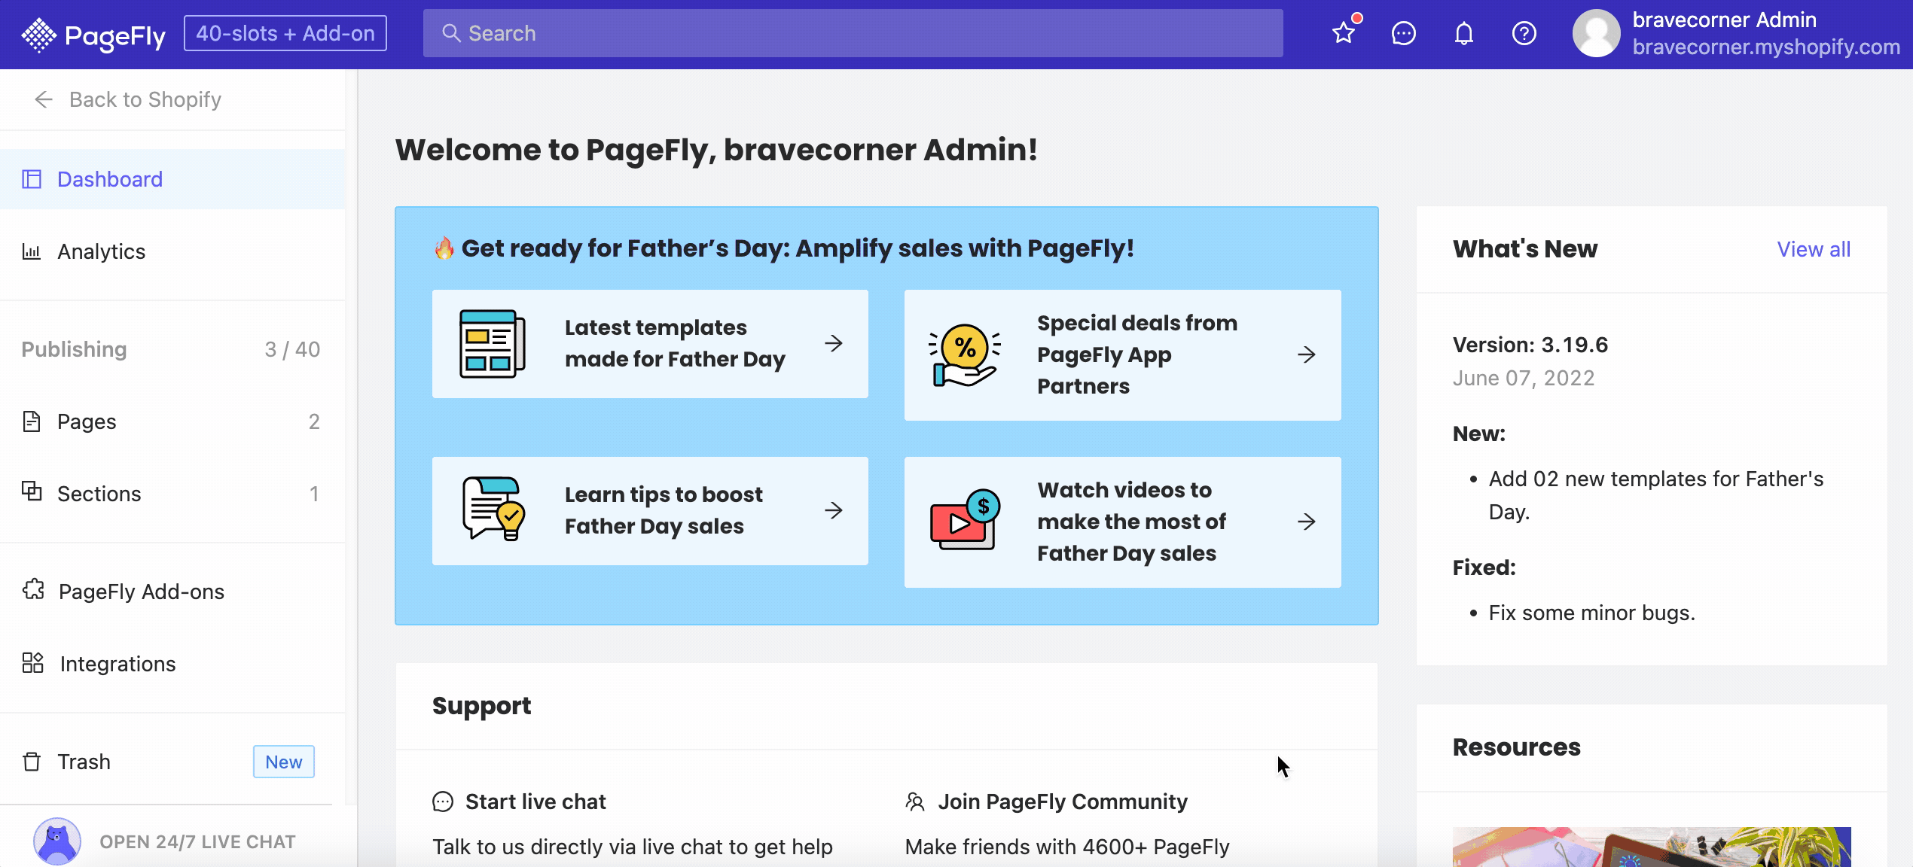Click 'Fix some minor bugs.' text
The width and height of the screenshot is (1913, 867).
(1592, 613)
